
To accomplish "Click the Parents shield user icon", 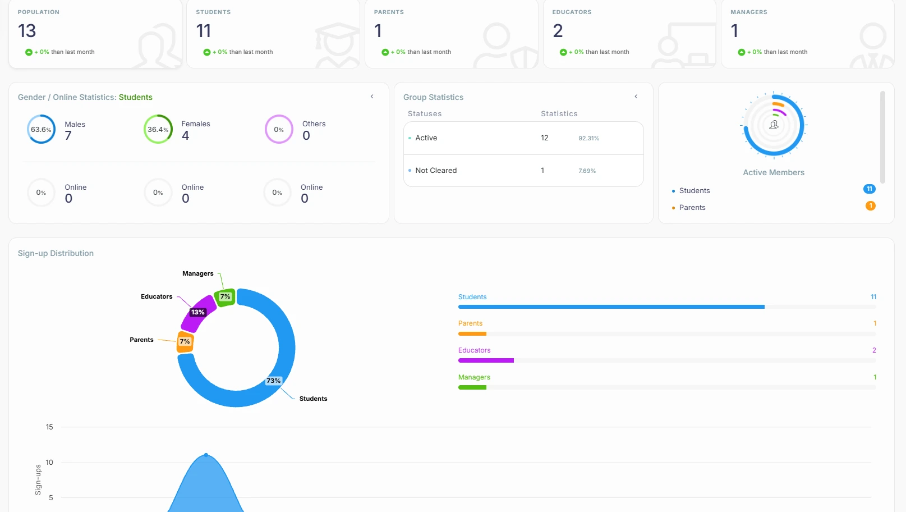I will [x=505, y=46].
